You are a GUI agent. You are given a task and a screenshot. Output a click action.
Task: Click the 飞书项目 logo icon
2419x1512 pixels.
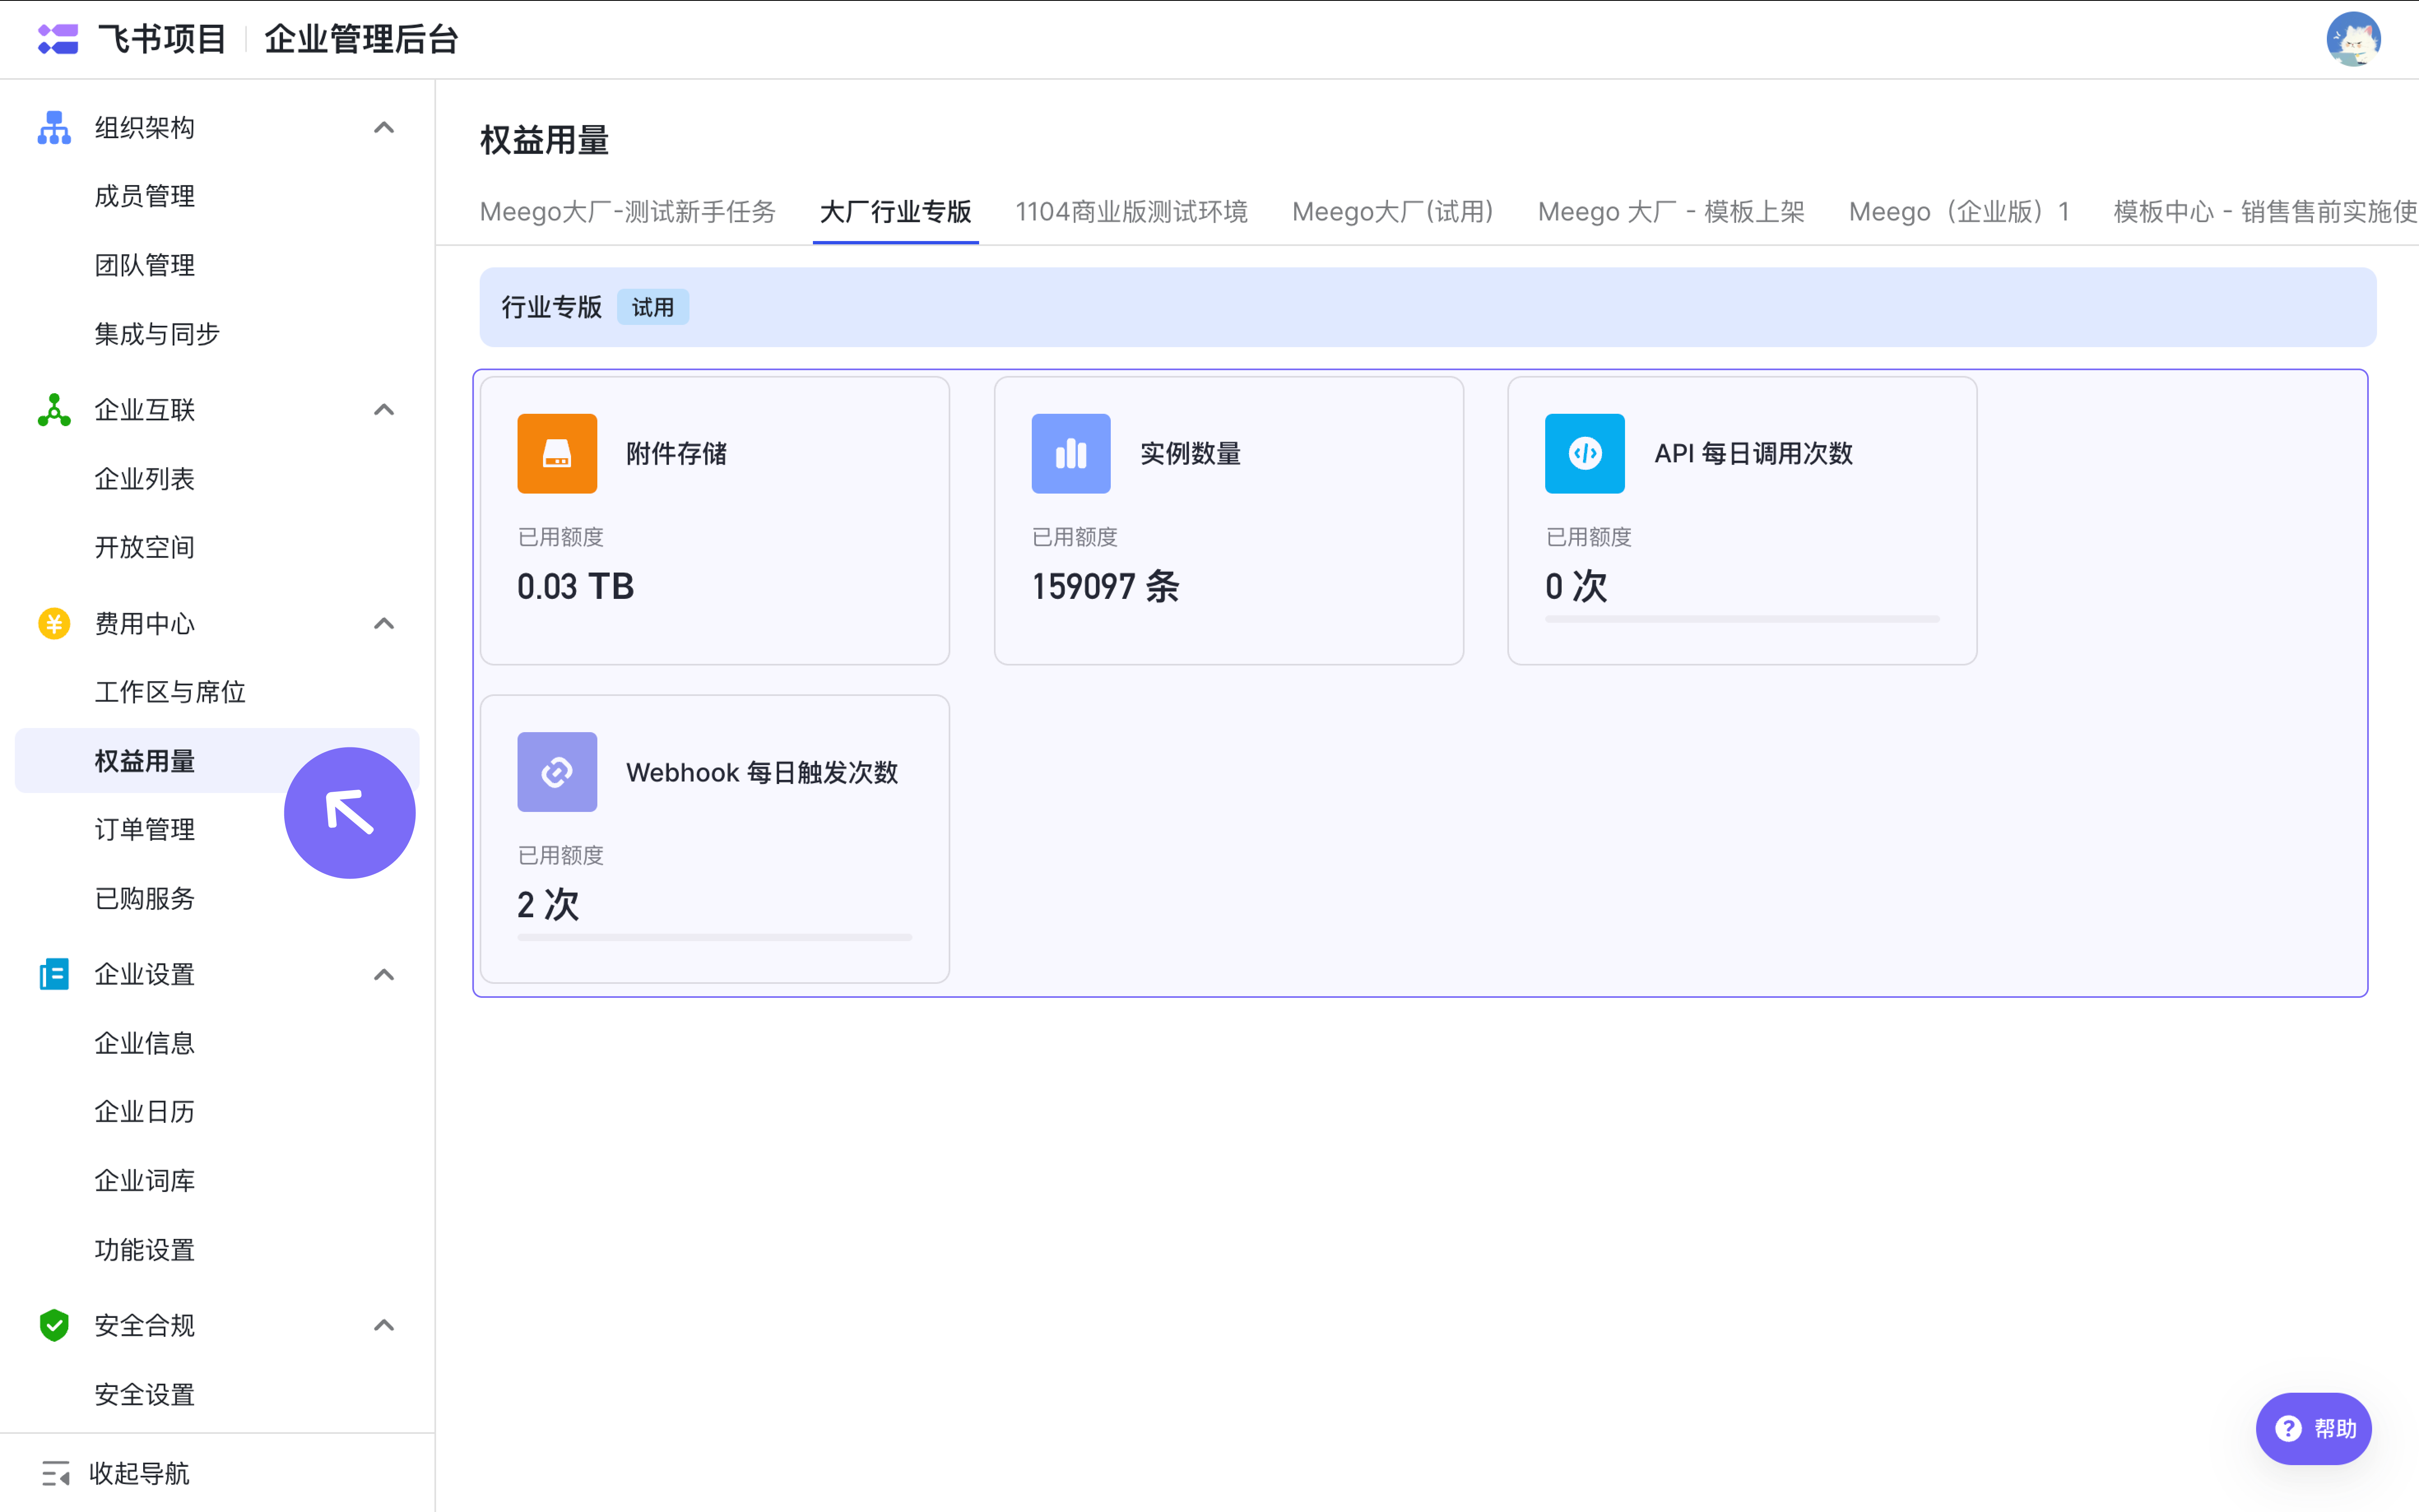point(58,39)
